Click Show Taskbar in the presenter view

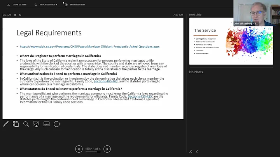pyautogui.click(x=17, y=5)
